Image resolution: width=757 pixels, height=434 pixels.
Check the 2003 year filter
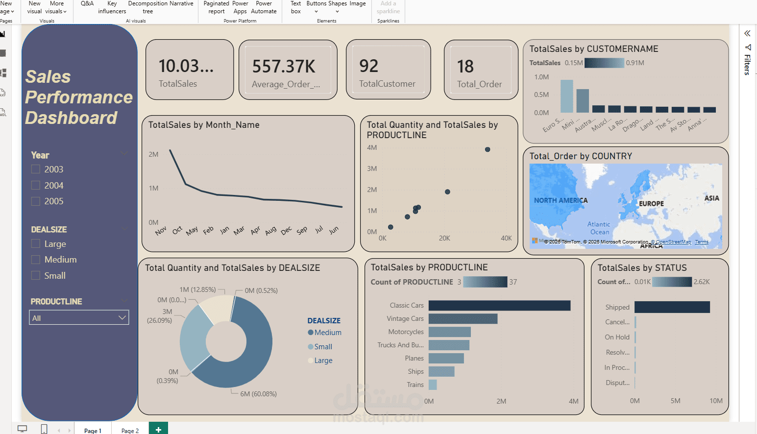click(36, 169)
